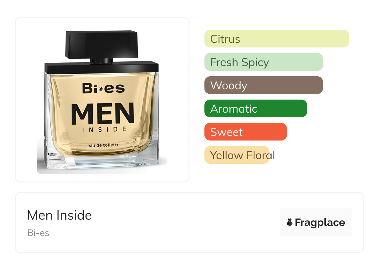Click the Fragplace brand wordmark
This screenshot has width=379, height=268.
320,223
